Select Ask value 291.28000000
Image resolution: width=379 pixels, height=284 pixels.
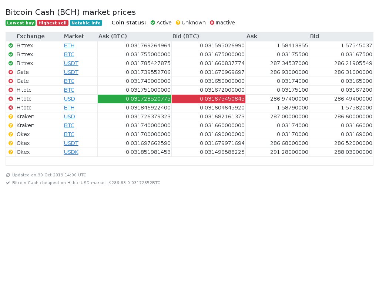tap(289, 152)
